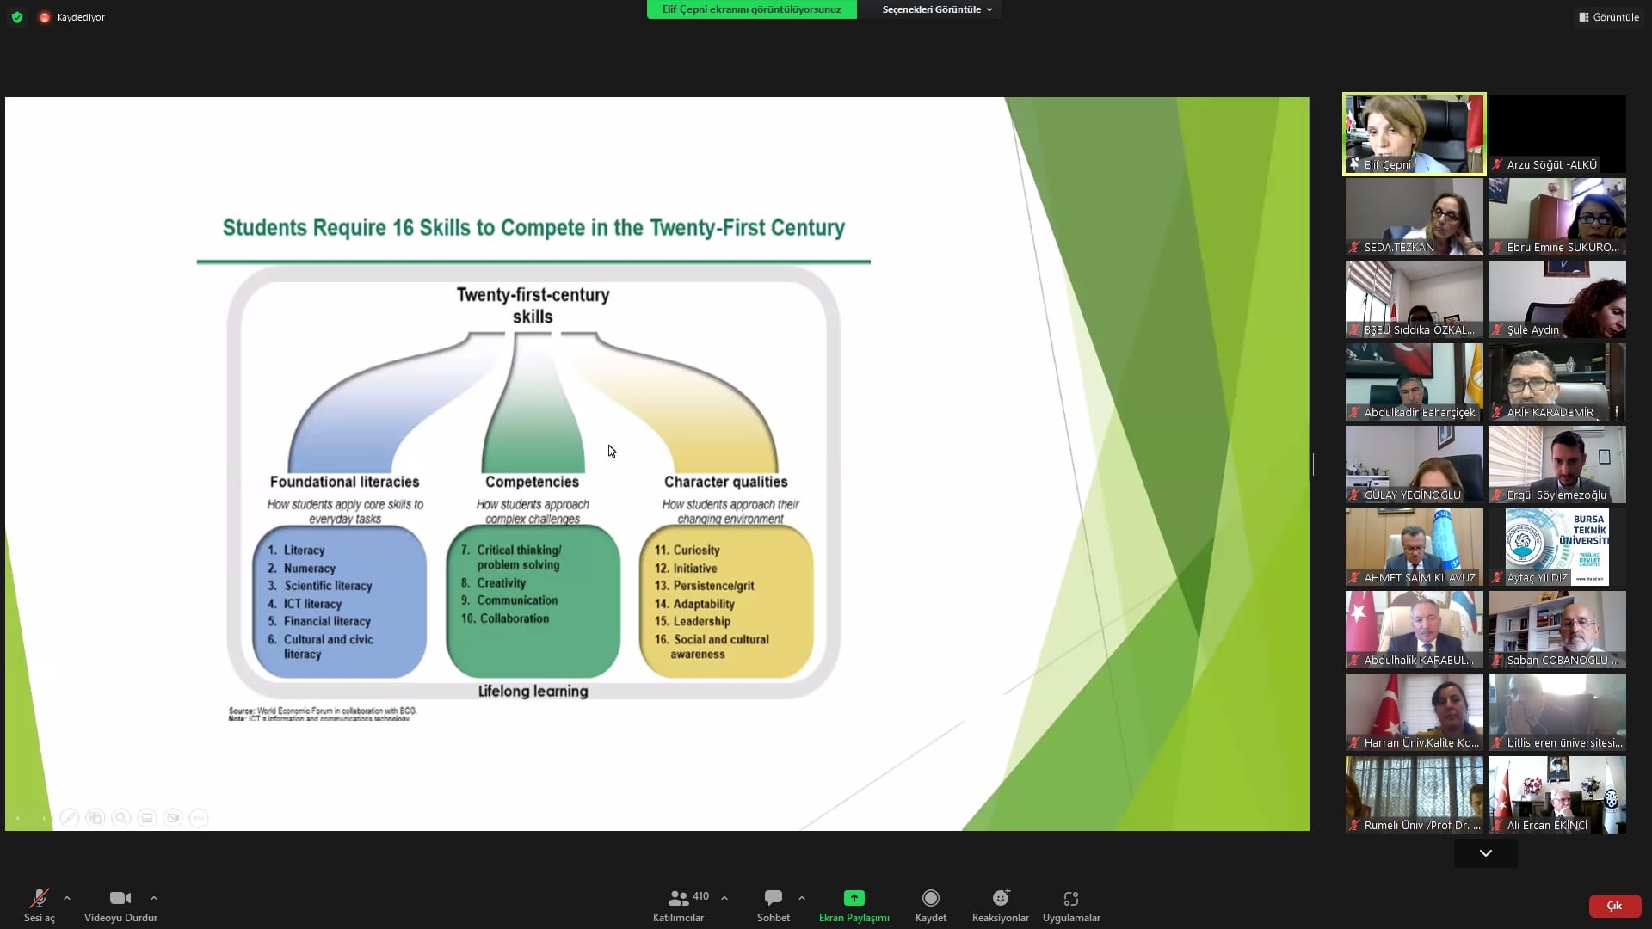Expand audio options arrow beside Sesi aç
This screenshot has width=1652, height=929.
67,898
